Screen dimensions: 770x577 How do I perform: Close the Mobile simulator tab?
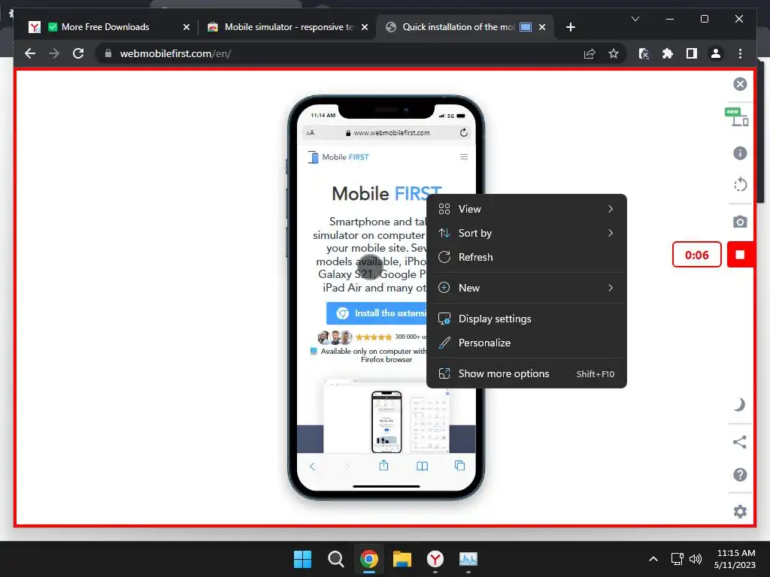365,28
